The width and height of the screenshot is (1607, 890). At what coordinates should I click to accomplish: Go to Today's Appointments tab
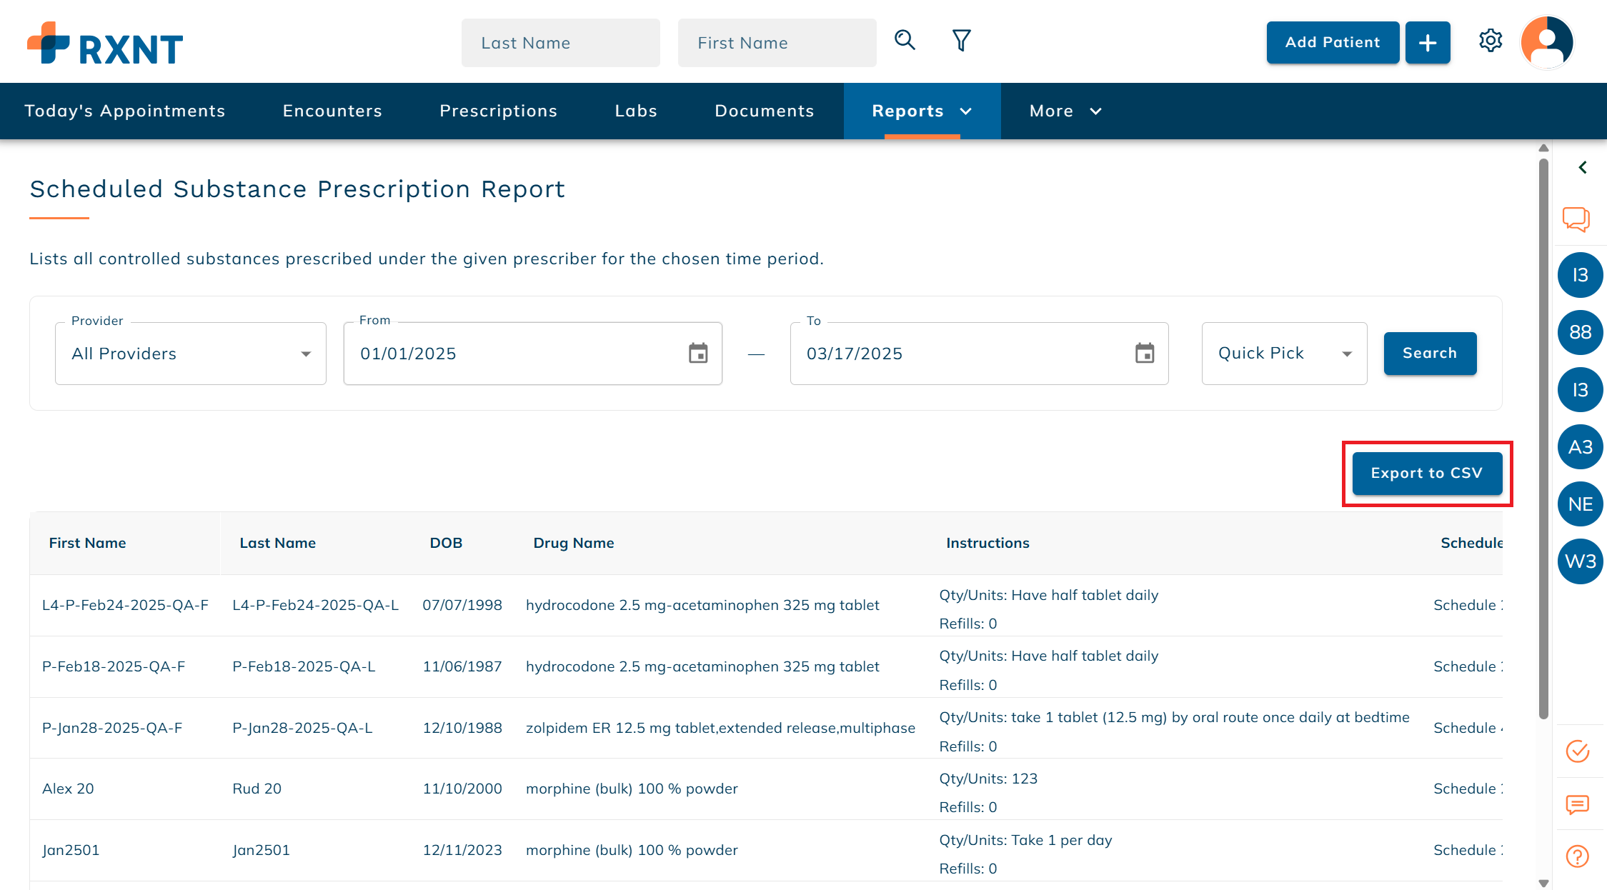pyautogui.click(x=125, y=111)
